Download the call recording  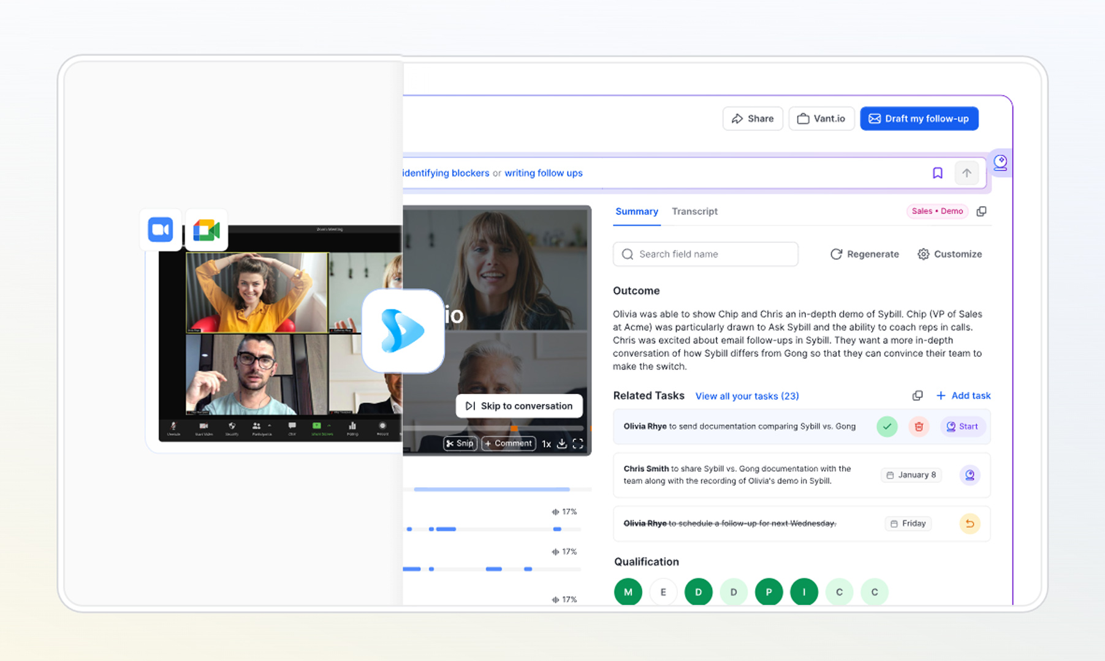point(561,444)
